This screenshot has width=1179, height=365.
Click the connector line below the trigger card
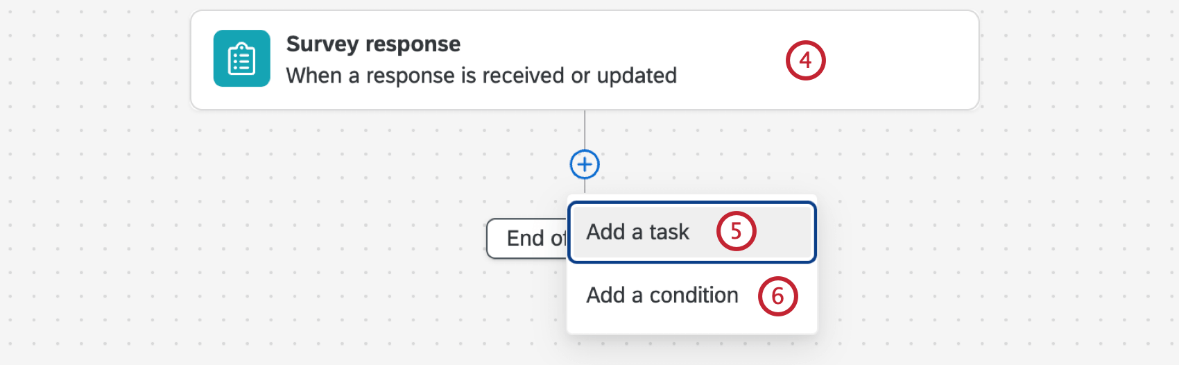[x=585, y=130]
